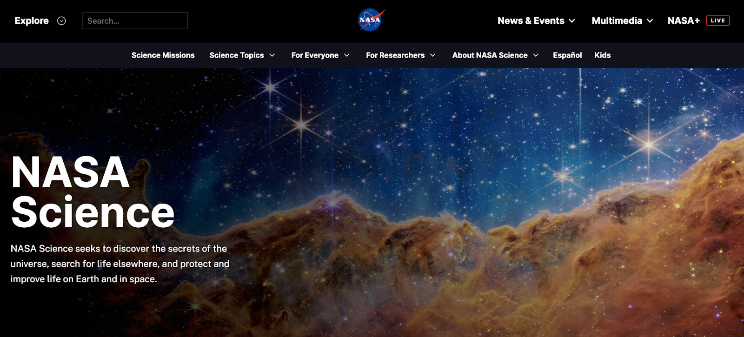The height and width of the screenshot is (337, 744).
Task: Click the chevron arrow next to Multimedia
Action: 650,21
